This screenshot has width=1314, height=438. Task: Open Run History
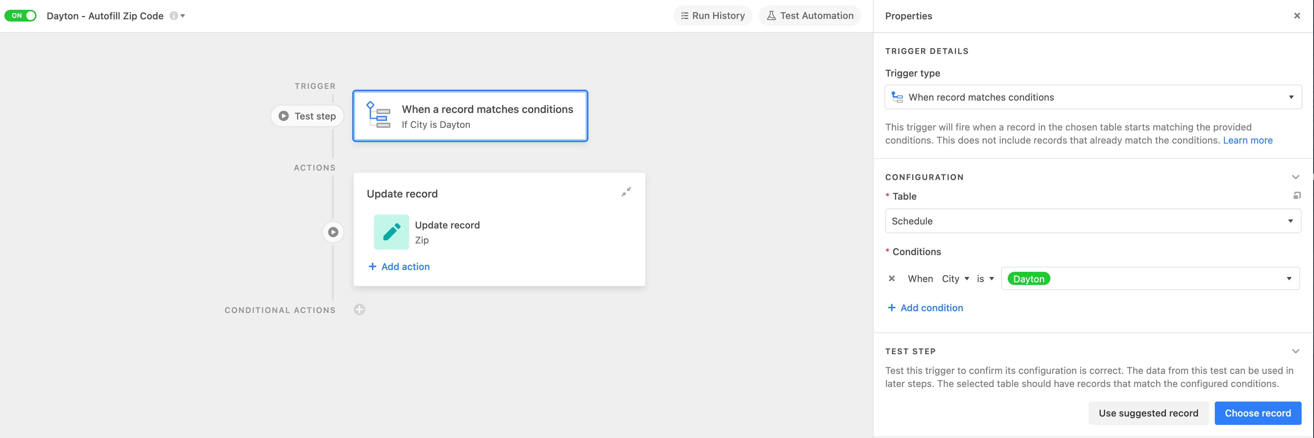coord(712,16)
